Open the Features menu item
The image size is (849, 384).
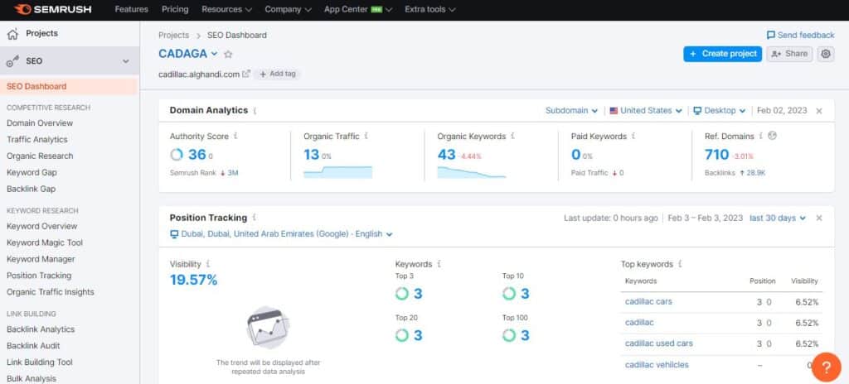click(132, 9)
